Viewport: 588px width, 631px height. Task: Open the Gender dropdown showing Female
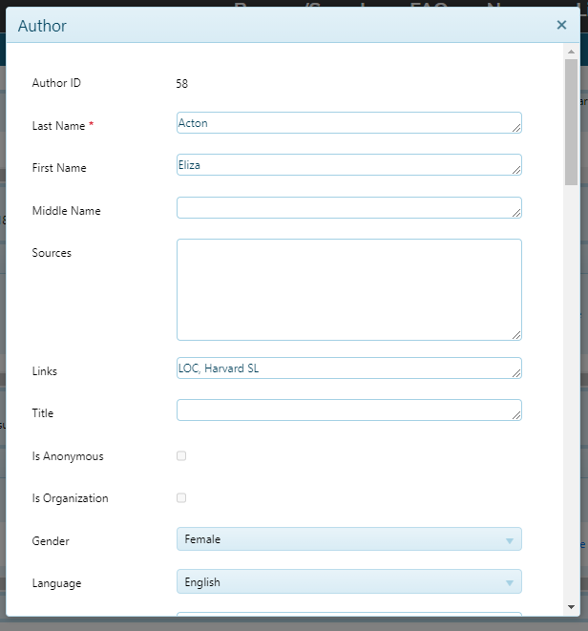coord(348,539)
